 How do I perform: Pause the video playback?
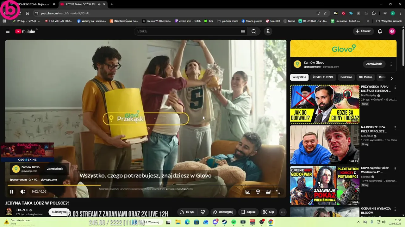pyautogui.click(x=12, y=192)
